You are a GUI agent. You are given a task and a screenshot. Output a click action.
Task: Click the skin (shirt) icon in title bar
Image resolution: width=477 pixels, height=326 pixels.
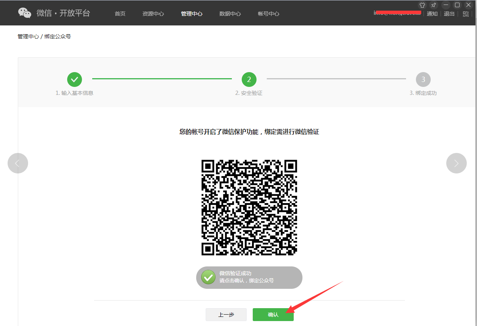[x=422, y=5]
